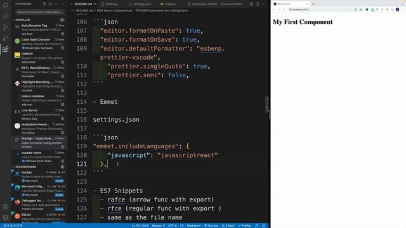
Task: Open Source Control in activity bar
Action: [5, 27]
